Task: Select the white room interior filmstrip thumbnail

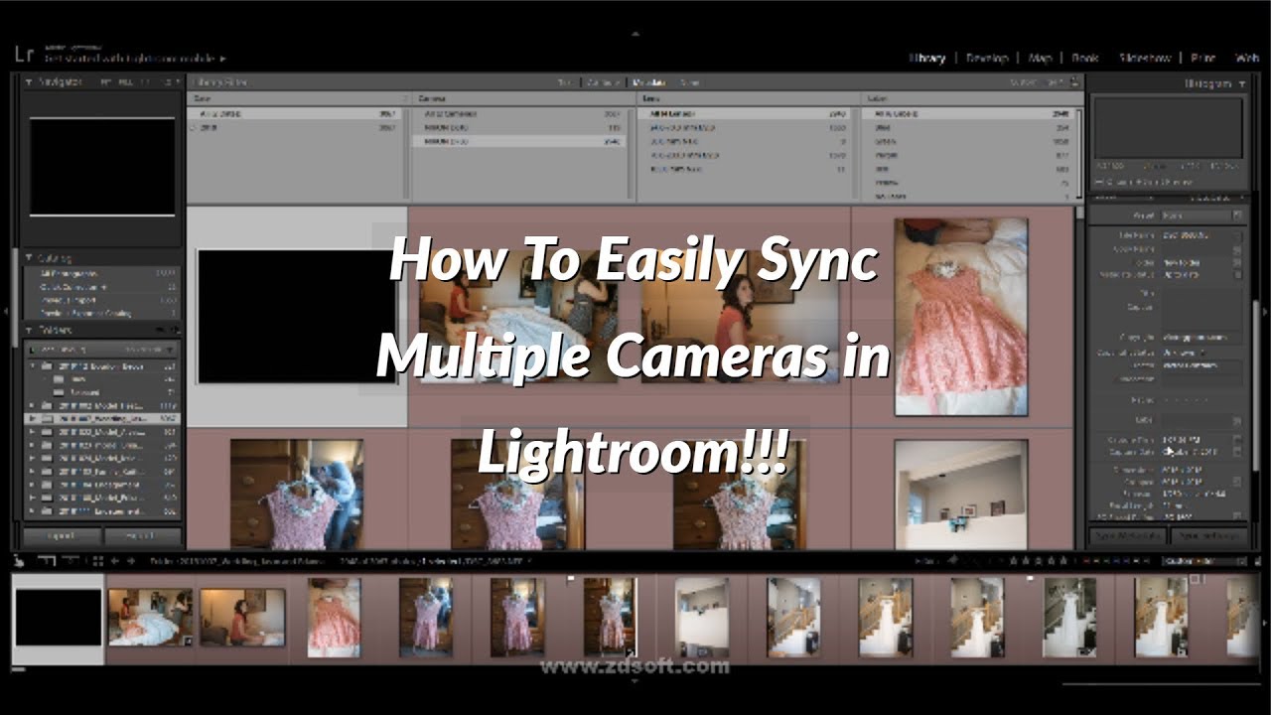Action: 701,618
